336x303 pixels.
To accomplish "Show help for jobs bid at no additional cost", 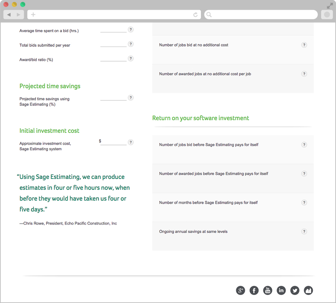I will (304, 45).
